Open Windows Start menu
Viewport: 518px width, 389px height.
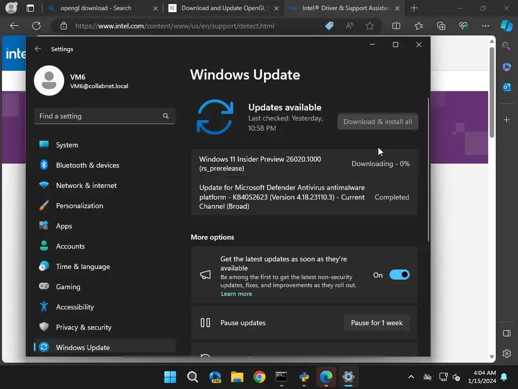point(170,377)
